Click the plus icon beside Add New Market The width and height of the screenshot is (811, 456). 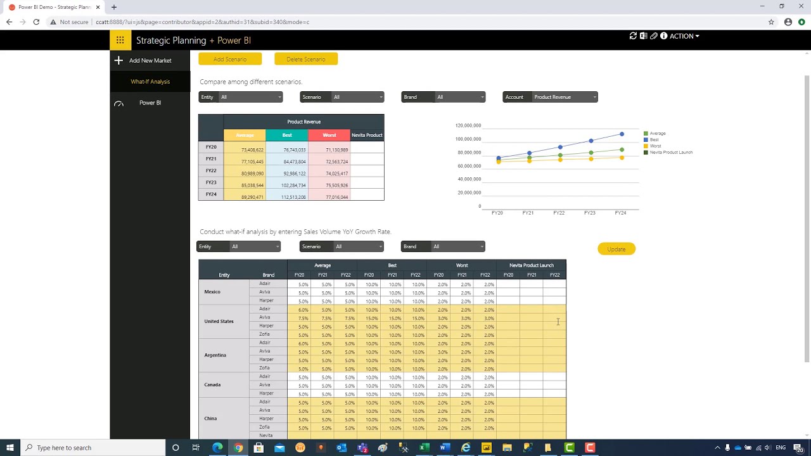118,60
